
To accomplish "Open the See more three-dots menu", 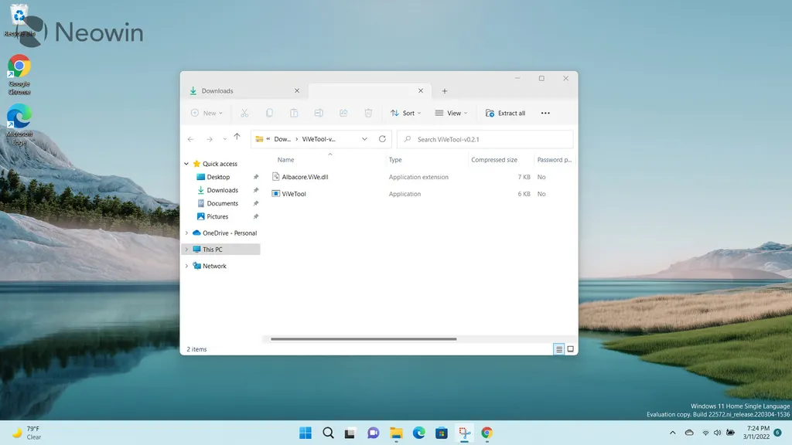I will pyautogui.click(x=545, y=113).
